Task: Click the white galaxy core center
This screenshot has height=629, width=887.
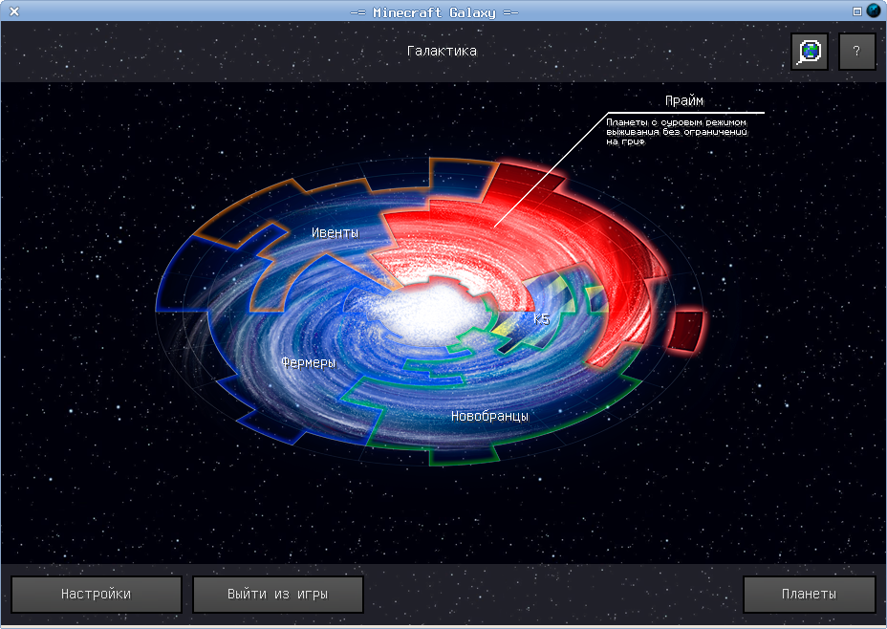Action: pyautogui.click(x=433, y=313)
